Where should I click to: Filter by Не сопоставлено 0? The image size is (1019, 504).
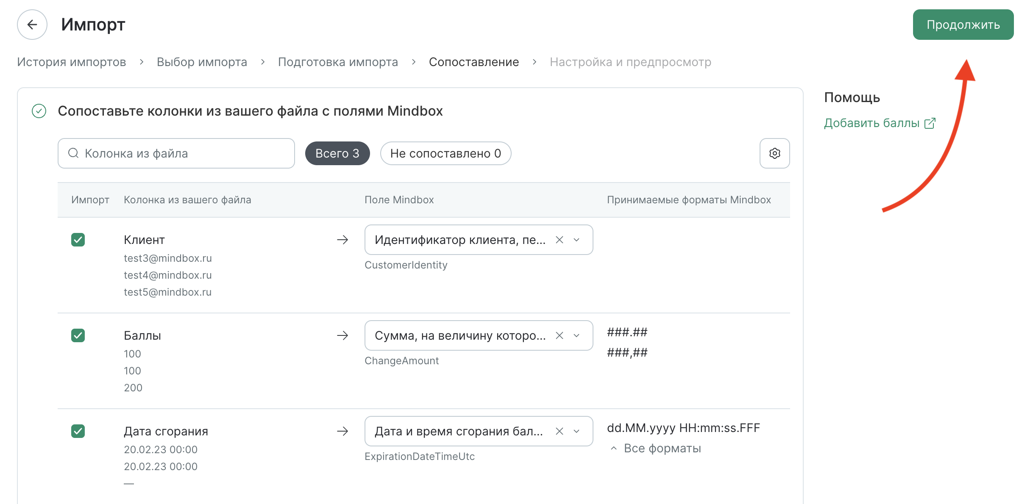pos(445,153)
